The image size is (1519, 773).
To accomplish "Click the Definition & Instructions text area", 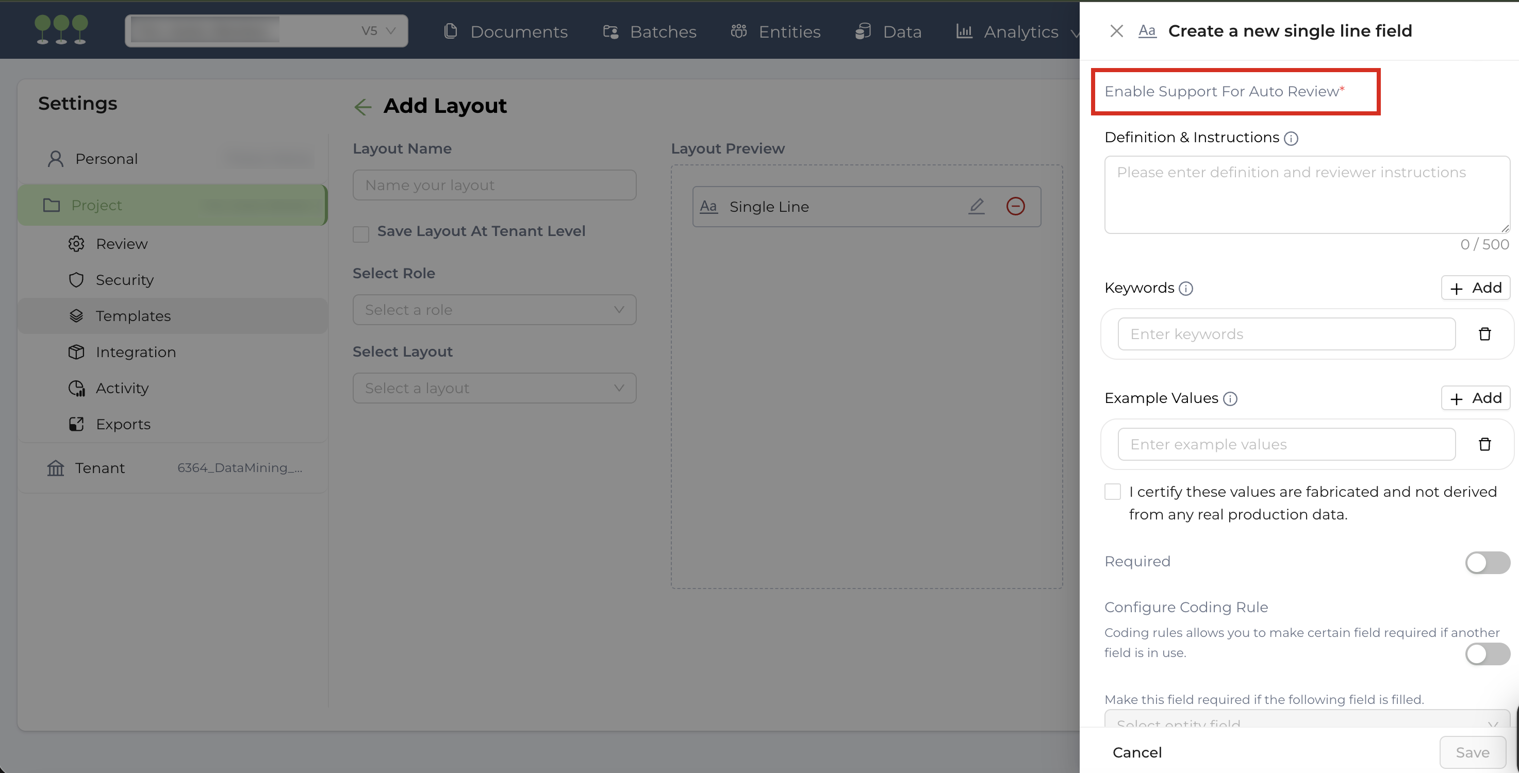I will pyautogui.click(x=1306, y=194).
